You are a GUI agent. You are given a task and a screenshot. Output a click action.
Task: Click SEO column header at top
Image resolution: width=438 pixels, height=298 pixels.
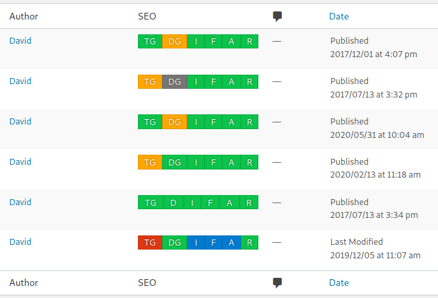[147, 16]
